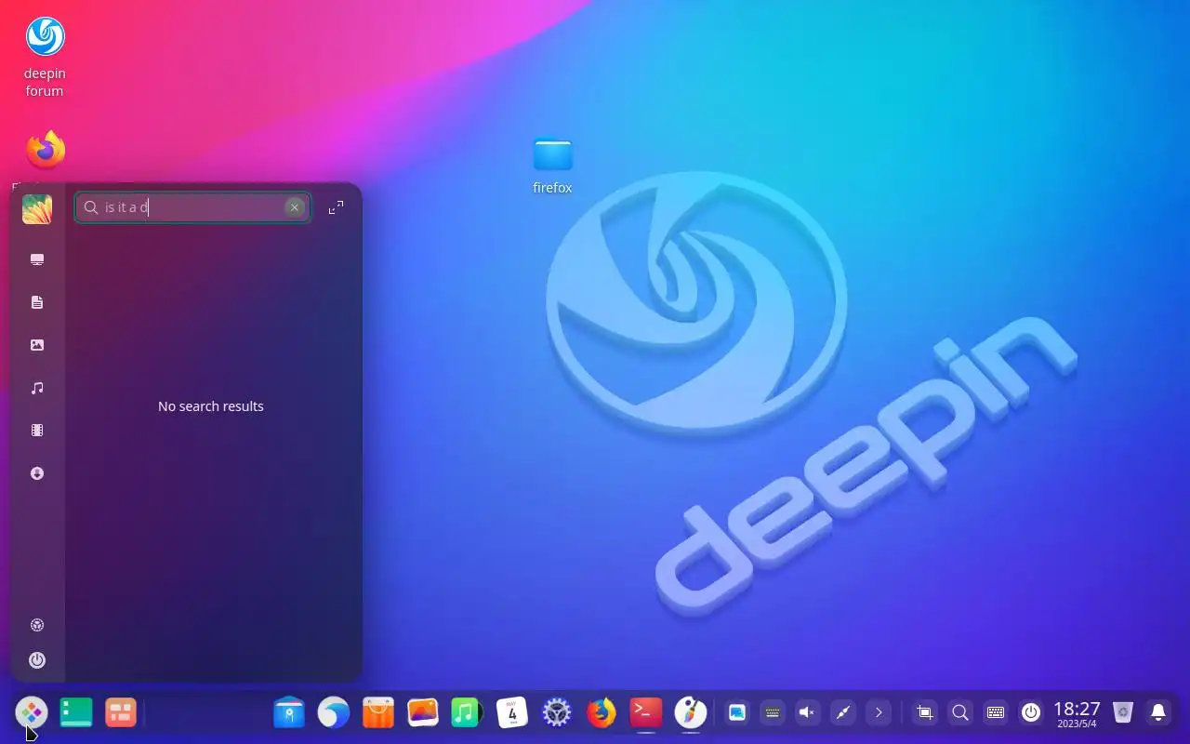Open the App Store in dock
The height and width of the screenshot is (744, 1190).
coord(378,713)
